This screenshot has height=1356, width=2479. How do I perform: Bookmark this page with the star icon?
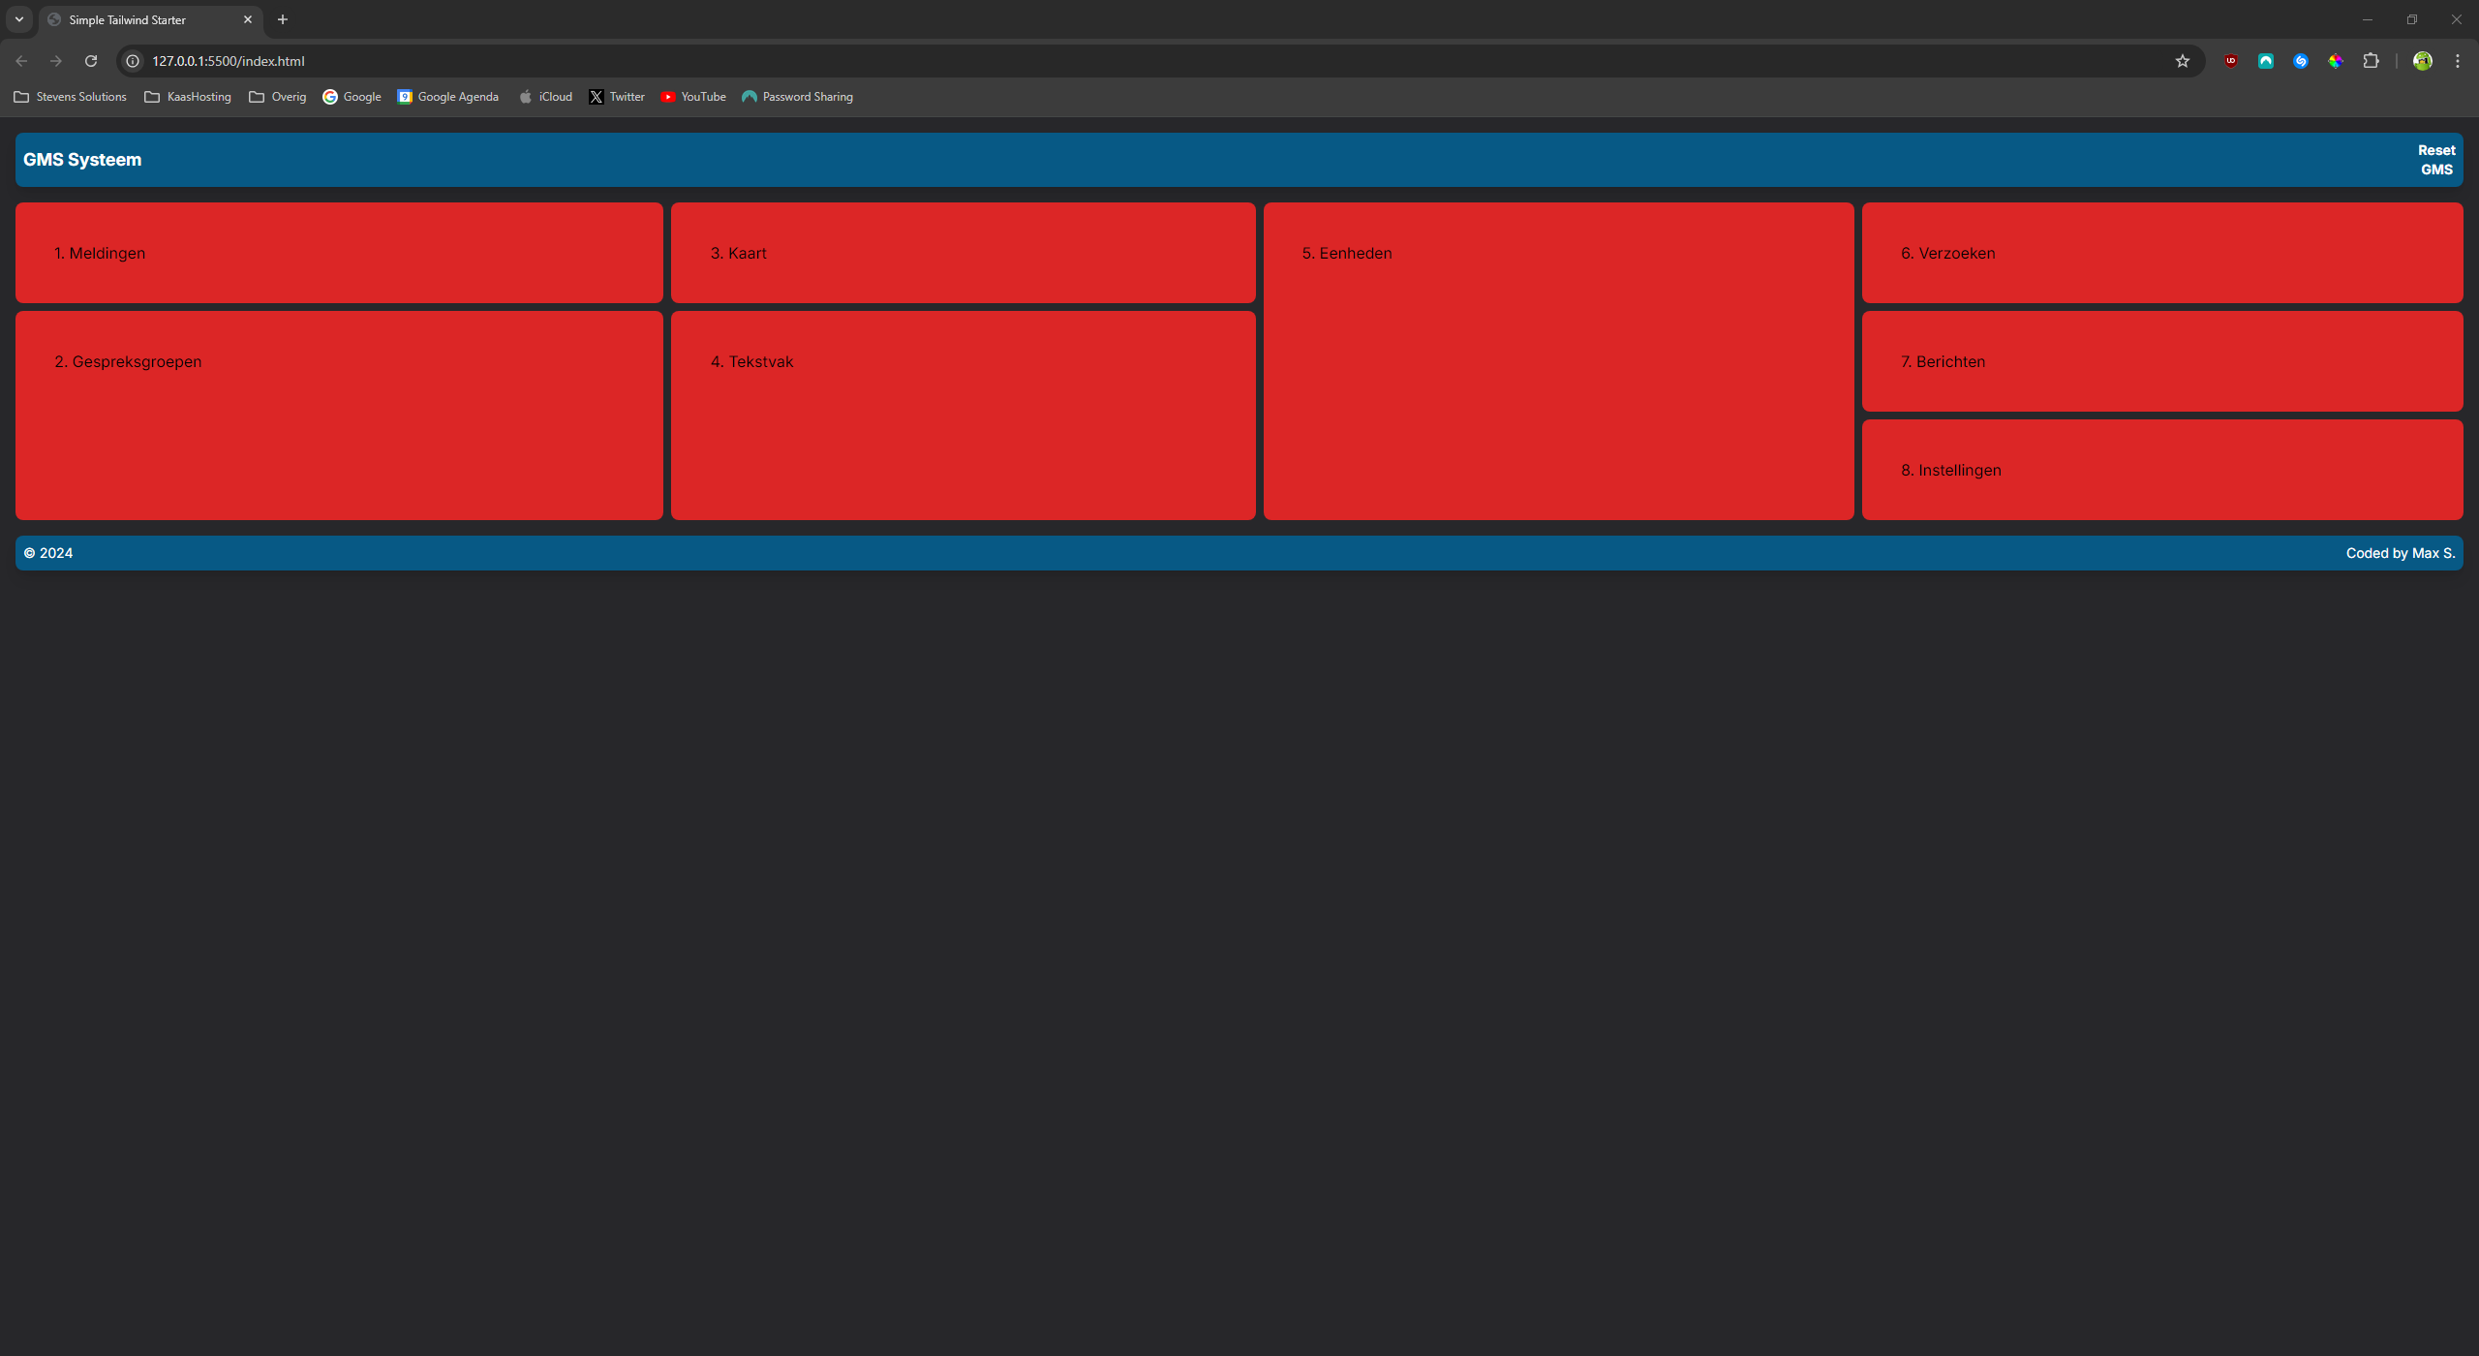click(2182, 61)
